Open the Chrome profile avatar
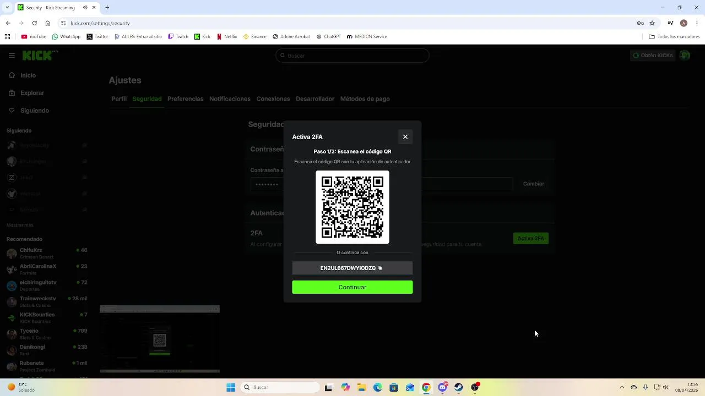The height and width of the screenshot is (396, 705). [x=684, y=23]
